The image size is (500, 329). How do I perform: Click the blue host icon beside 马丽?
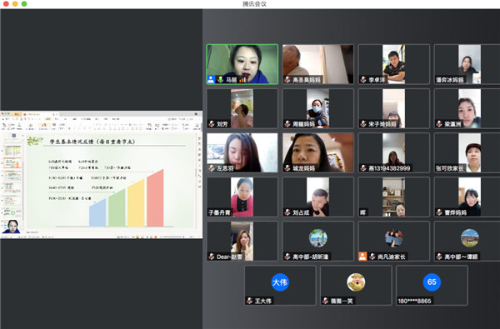211,79
